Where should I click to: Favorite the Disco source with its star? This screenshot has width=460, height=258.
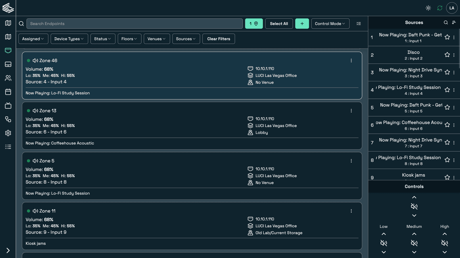tap(447, 55)
